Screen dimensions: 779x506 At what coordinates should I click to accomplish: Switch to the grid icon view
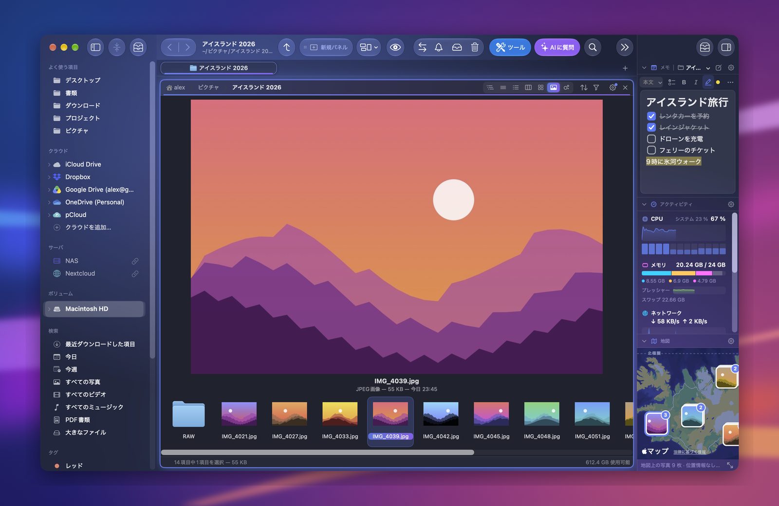coord(541,88)
